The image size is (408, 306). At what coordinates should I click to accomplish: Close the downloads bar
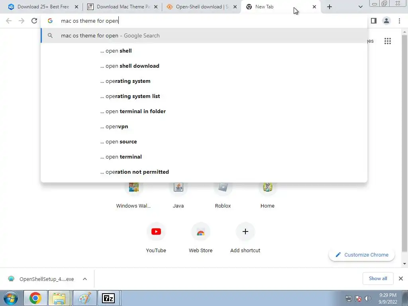pyautogui.click(x=401, y=279)
